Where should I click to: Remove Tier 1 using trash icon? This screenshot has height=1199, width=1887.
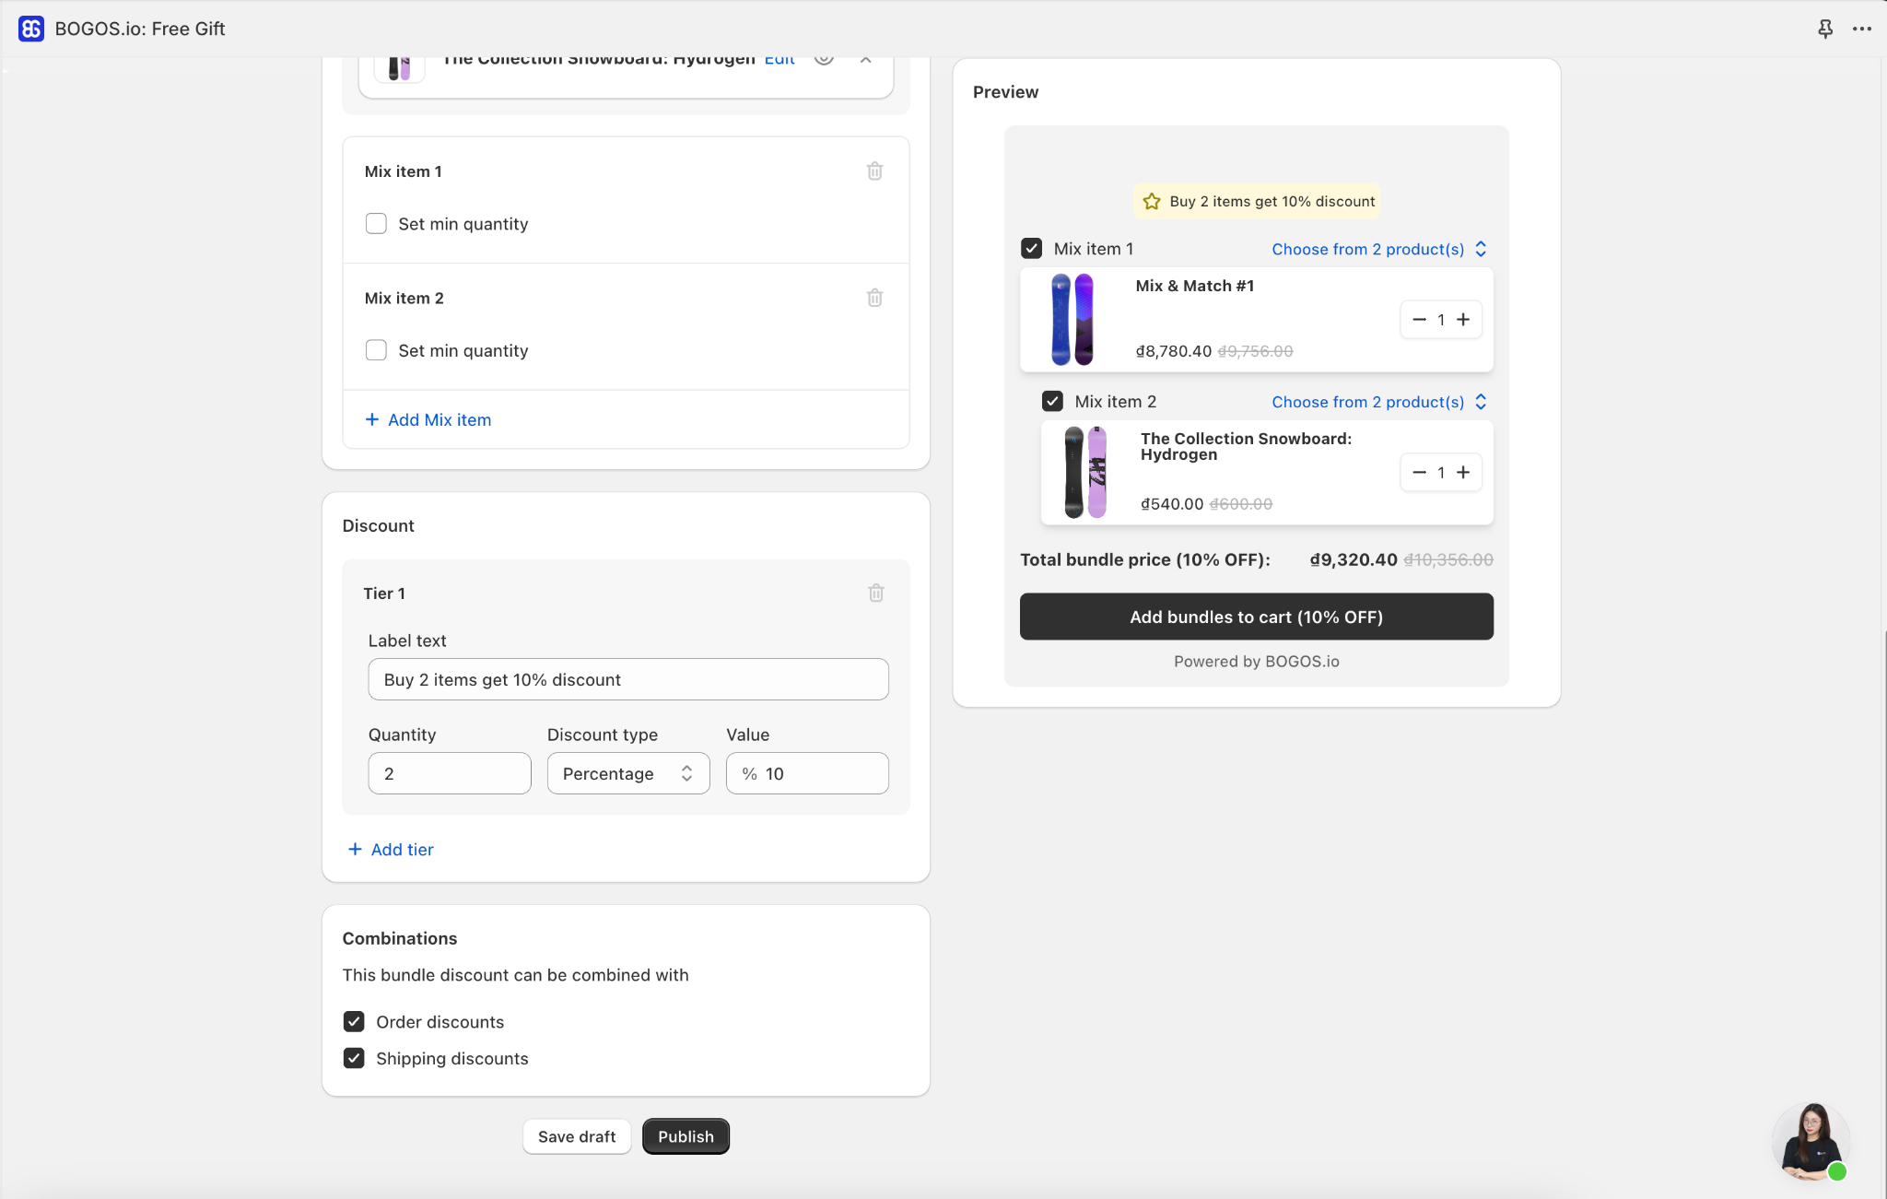click(875, 594)
